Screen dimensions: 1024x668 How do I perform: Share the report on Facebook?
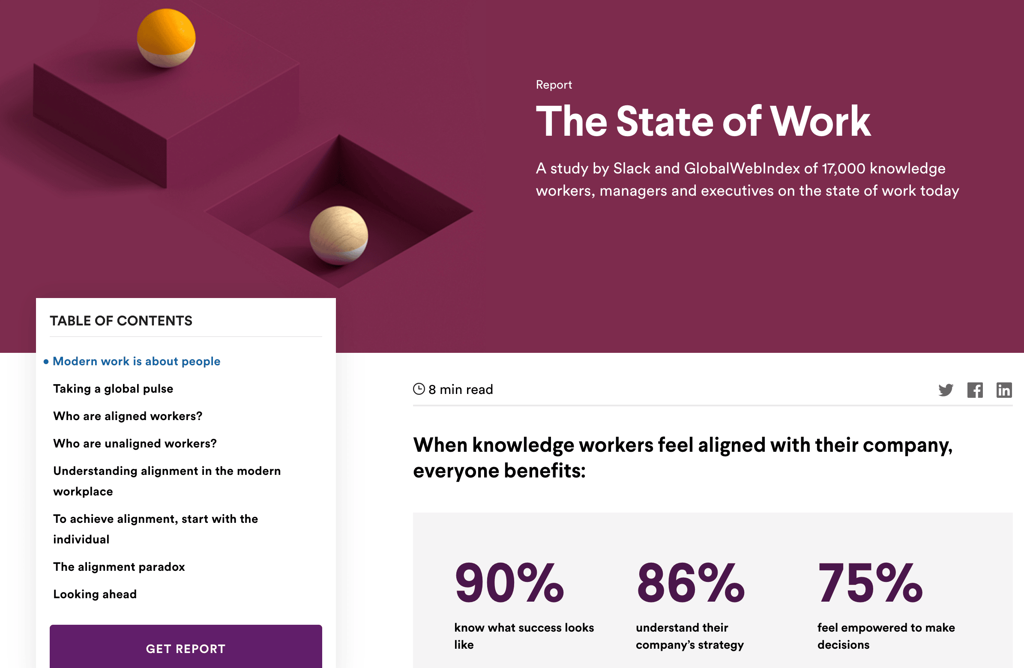(975, 390)
